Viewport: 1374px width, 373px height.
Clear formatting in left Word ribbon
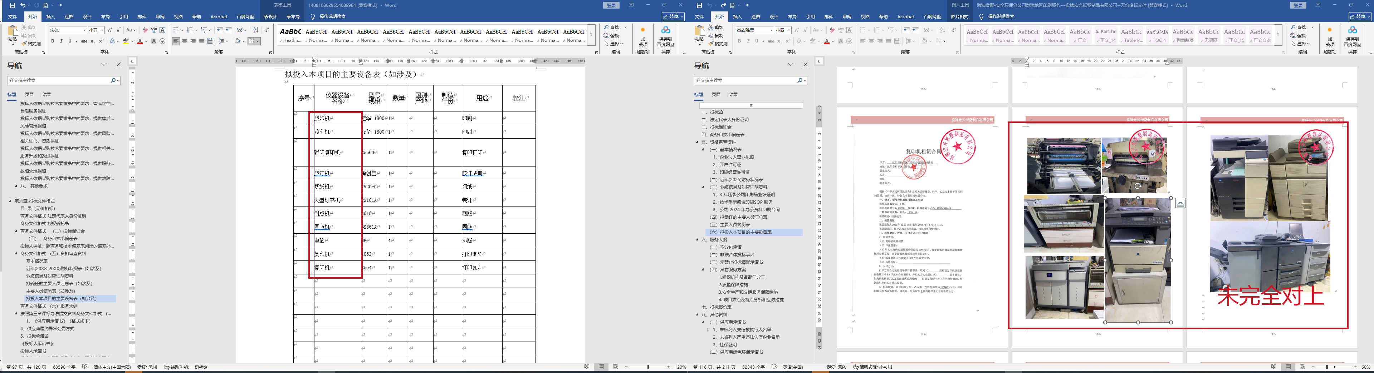pos(145,30)
